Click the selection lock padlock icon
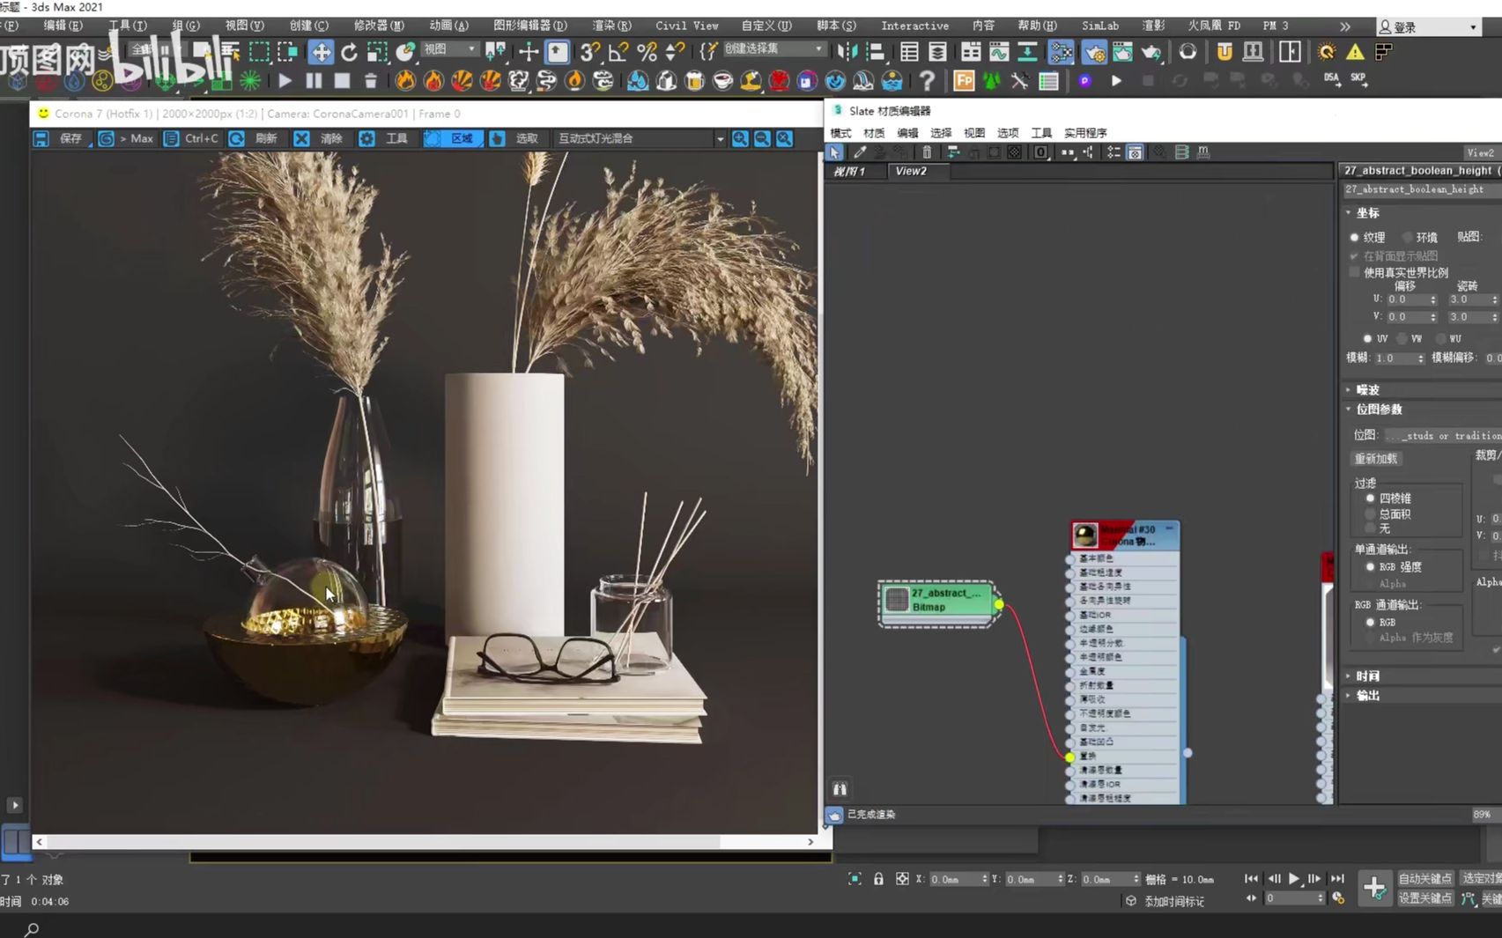 click(878, 879)
